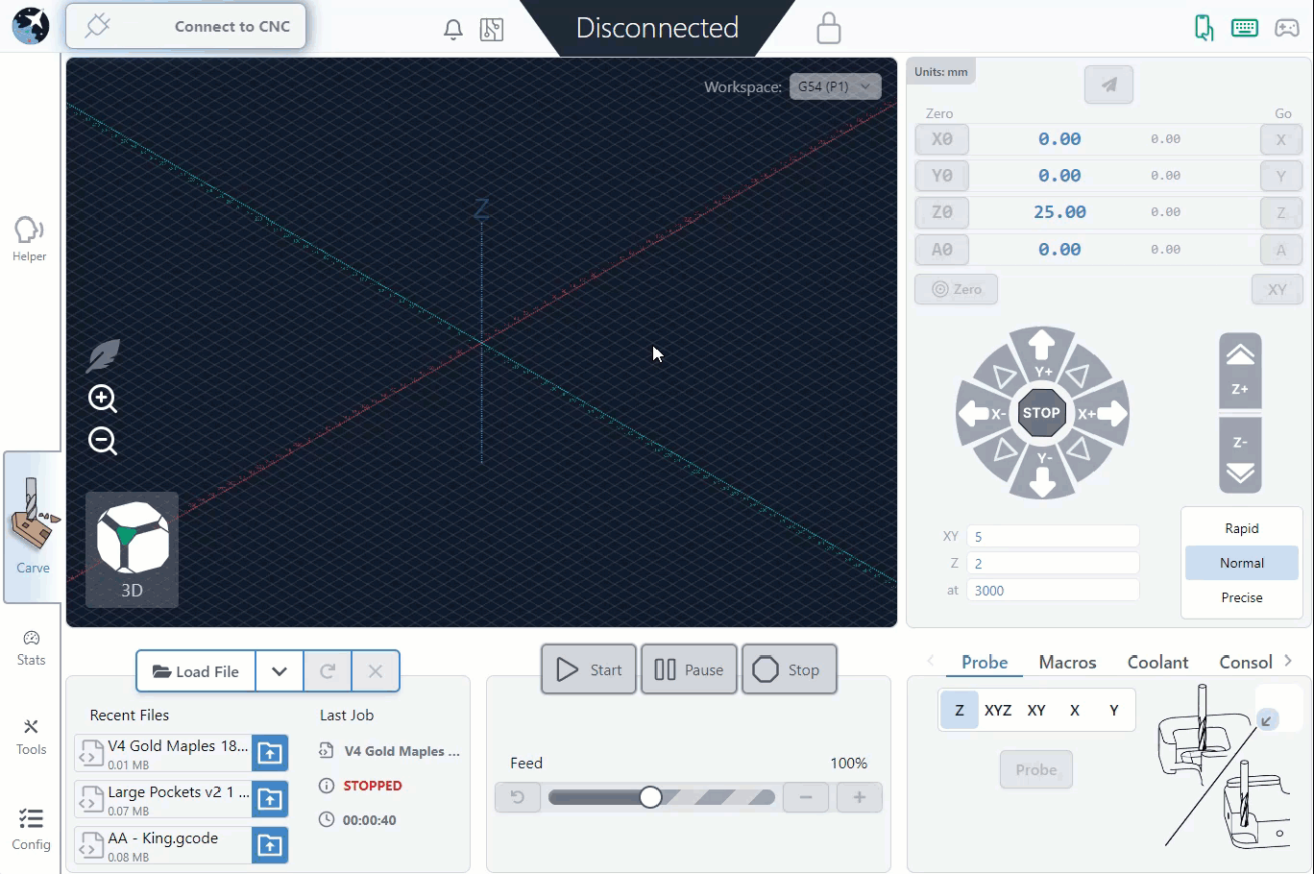The image size is (1314, 874).
Task: Select XYZ probe axis
Action: click(x=998, y=710)
